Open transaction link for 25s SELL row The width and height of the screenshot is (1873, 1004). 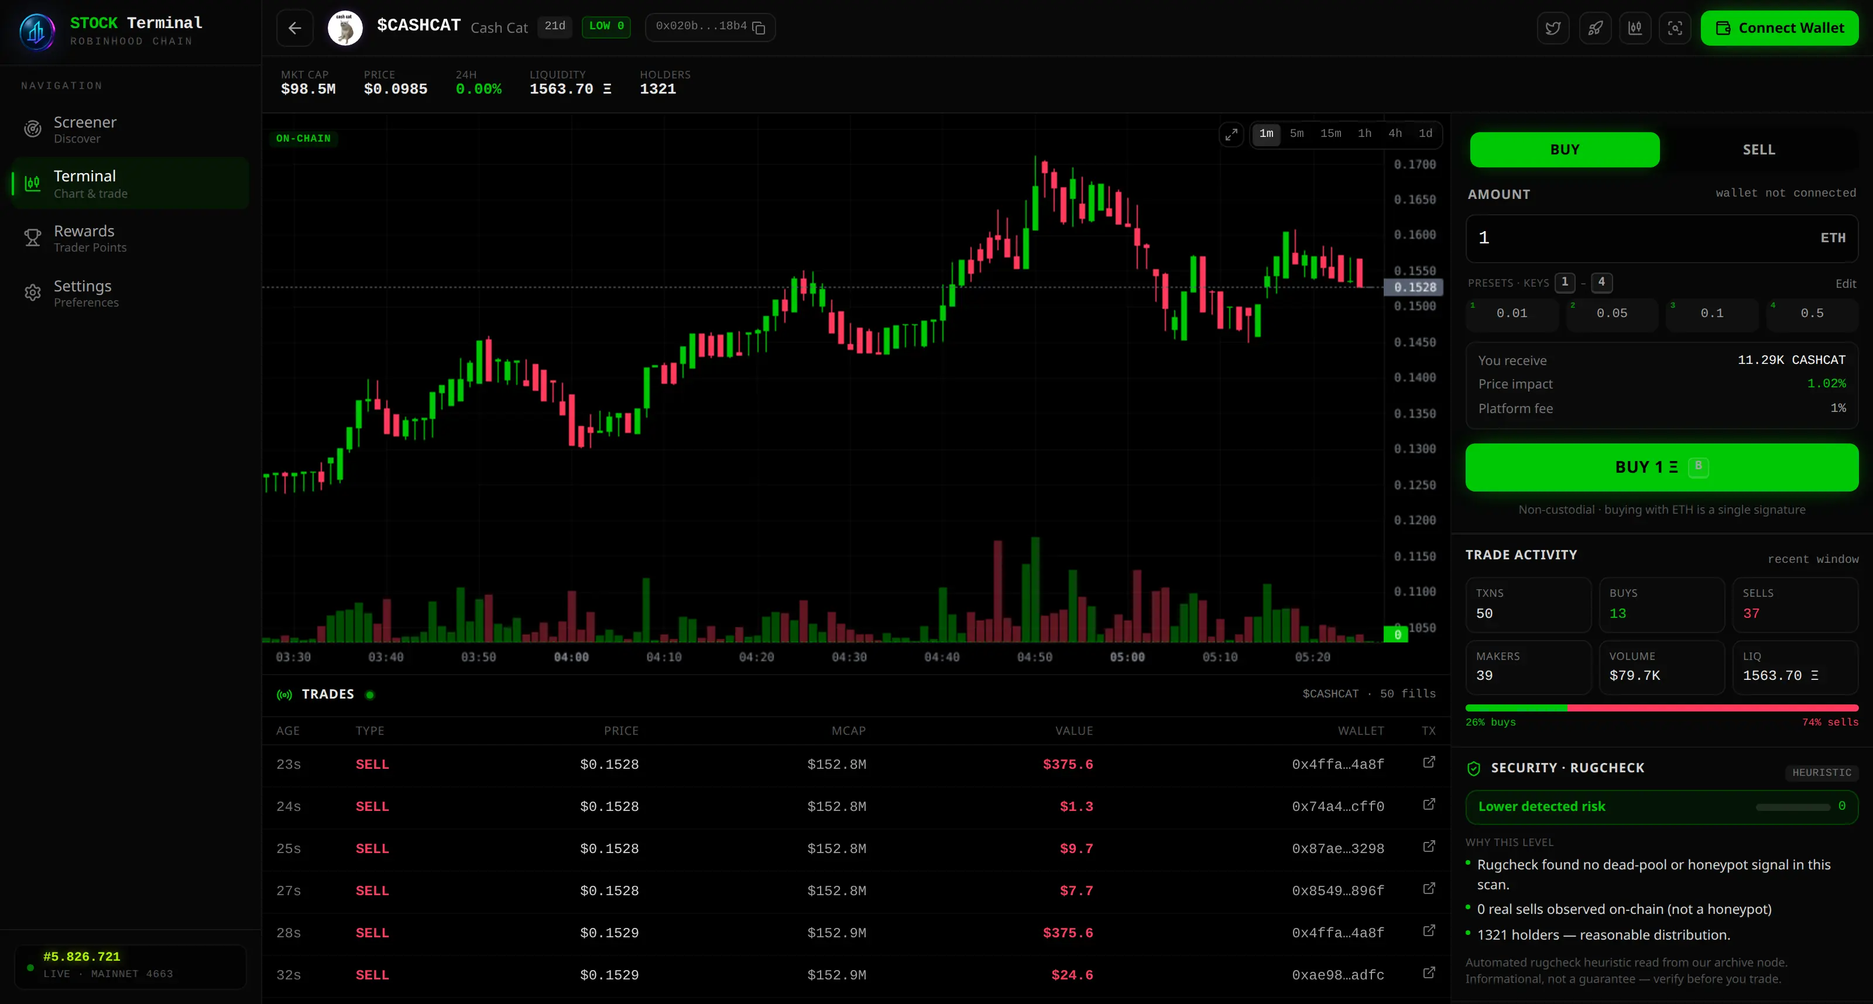(1428, 847)
